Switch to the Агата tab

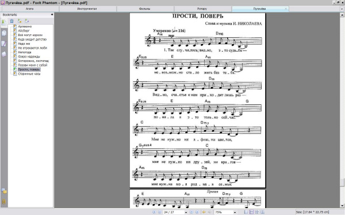coord(29,9)
